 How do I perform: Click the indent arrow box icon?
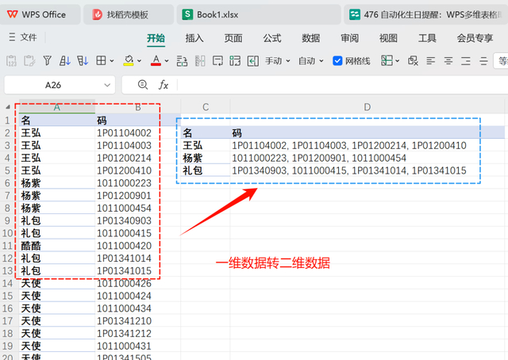tap(252, 60)
